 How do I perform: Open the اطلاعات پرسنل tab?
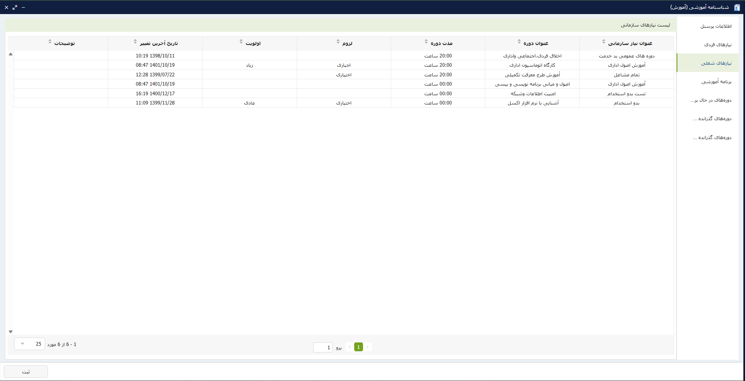tap(716, 26)
